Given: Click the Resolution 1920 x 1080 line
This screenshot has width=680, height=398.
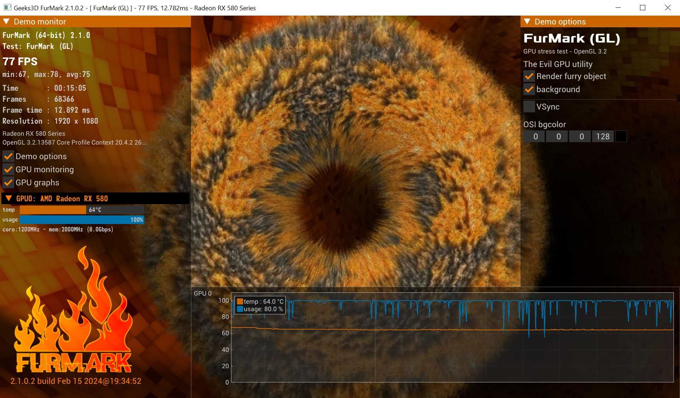Looking at the screenshot, I should (x=50, y=121).
